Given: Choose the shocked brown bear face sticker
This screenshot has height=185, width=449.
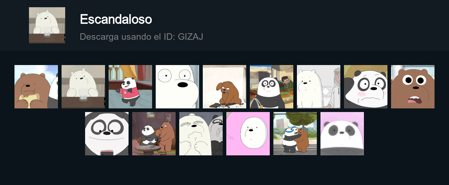Looking at the screenshot, I should pos(413,87).
